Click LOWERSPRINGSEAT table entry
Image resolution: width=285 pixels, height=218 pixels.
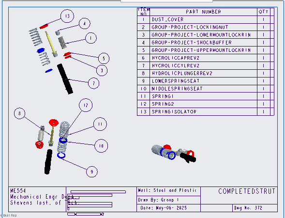(203, 81)
